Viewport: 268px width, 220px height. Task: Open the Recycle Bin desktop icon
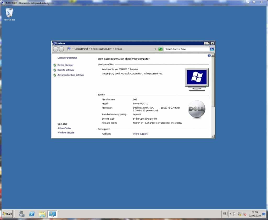point(9,14)
